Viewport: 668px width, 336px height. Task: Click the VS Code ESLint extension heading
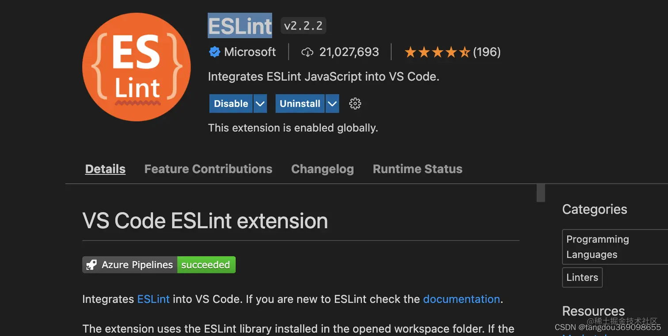pyautogui.click(x=205, y=221)
